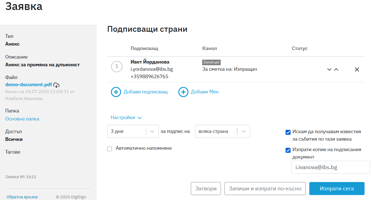Image resolution: width=372 pixels, height=200 pixels.
Task: Click the download icon next to demo-document.pdf
Action: [56, 85]
